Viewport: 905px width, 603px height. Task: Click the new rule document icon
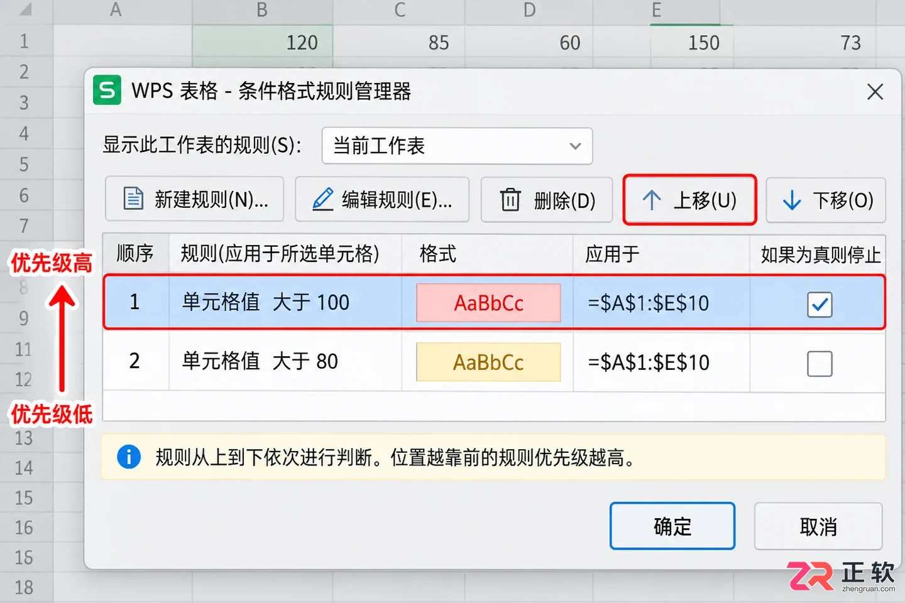[x=133, y=199]
